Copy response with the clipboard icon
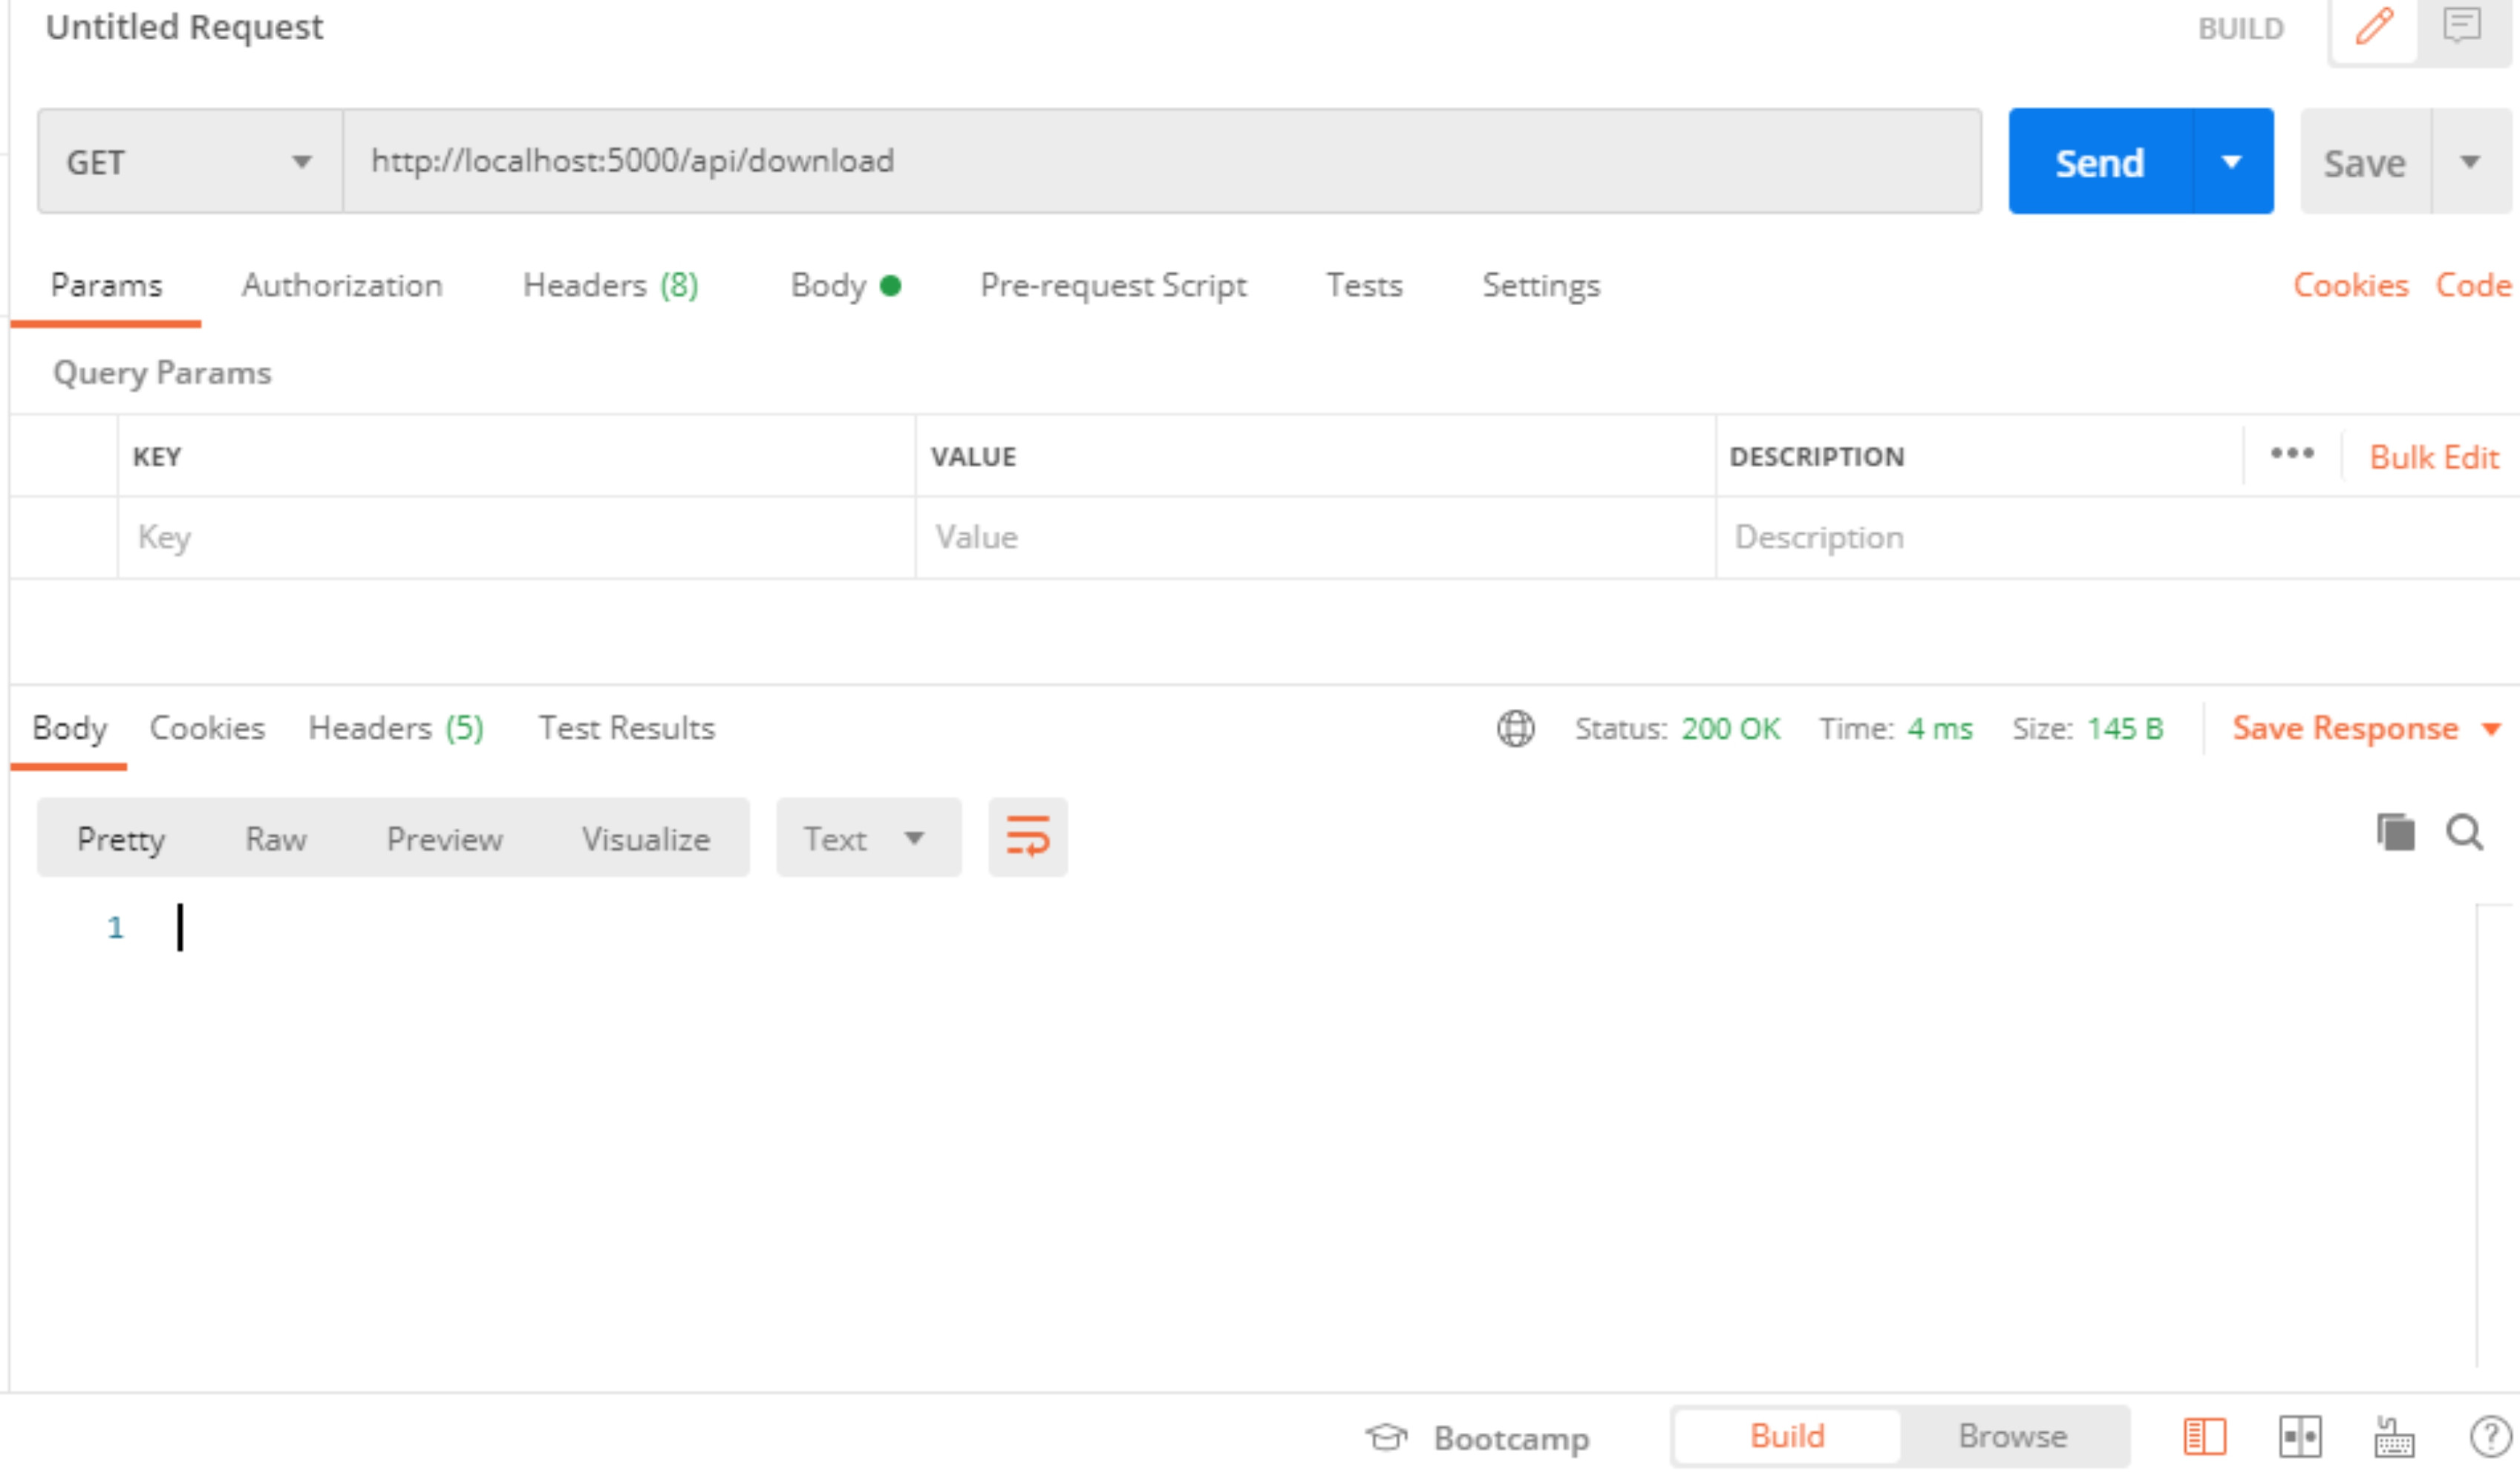Viewport: 2520px width, 1479px height. 2395,832
